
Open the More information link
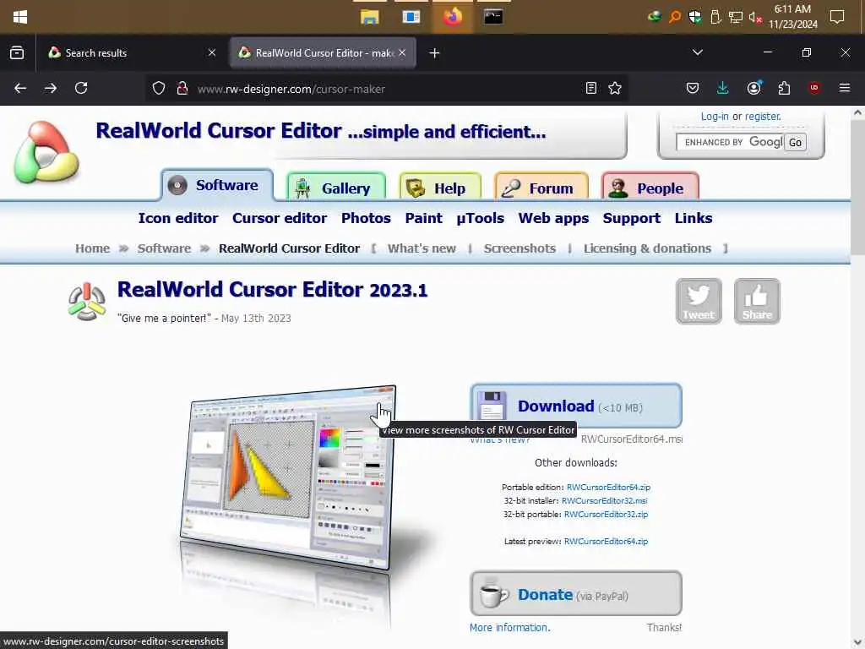[x=509, y=628]
